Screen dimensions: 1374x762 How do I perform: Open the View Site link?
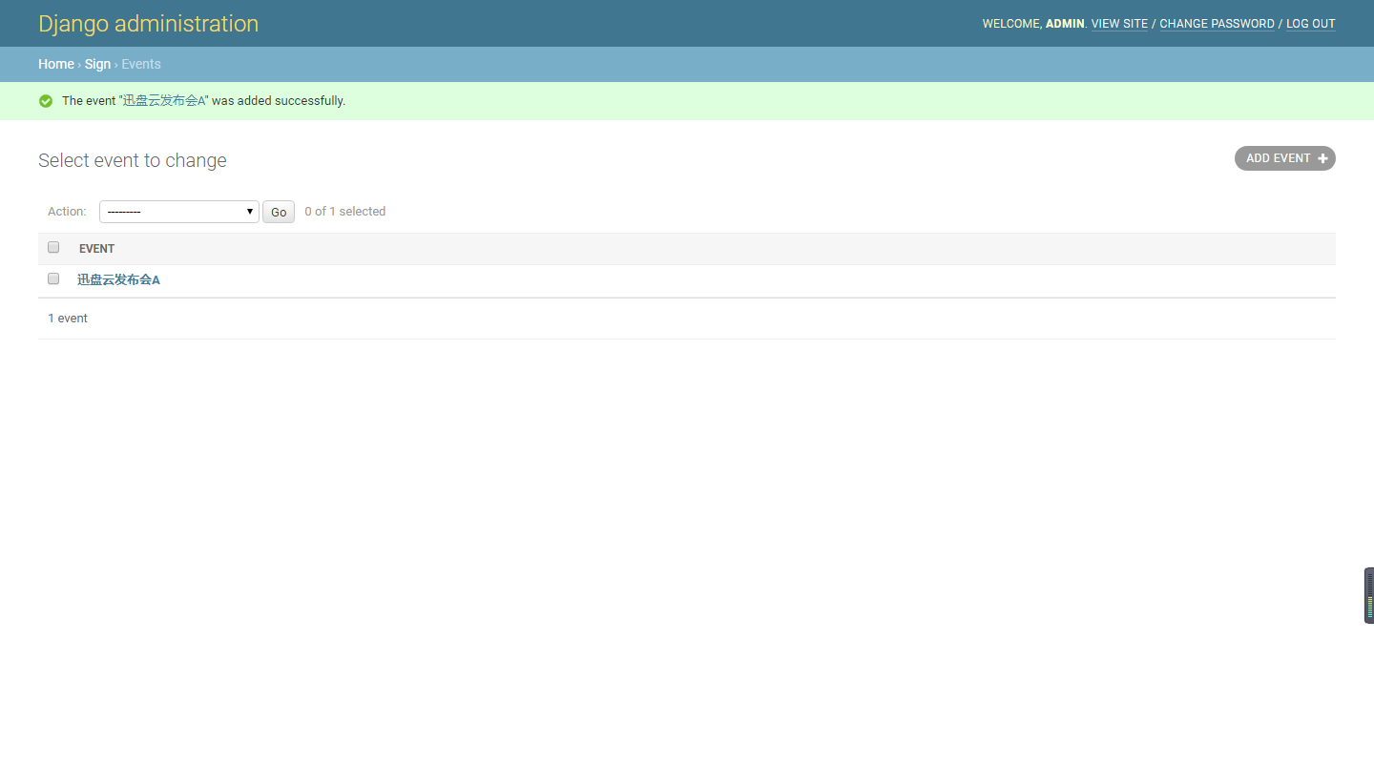point(1119,24)
